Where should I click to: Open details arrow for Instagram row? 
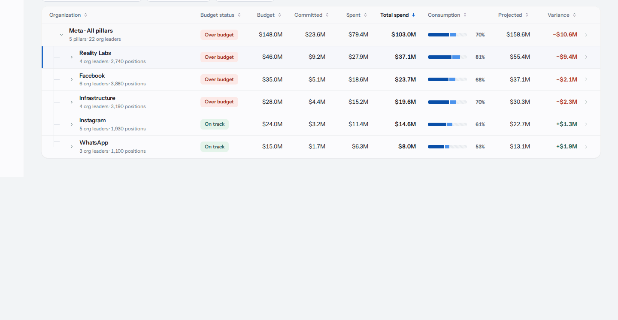pos(586,124)
